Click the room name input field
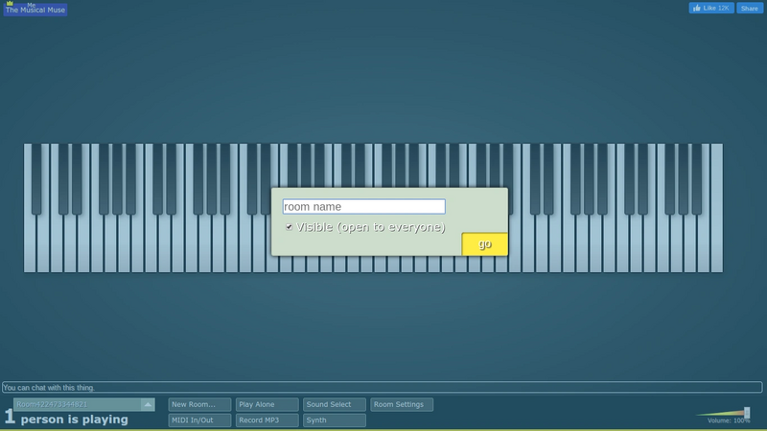Screen dimensions: 767x431 pyautogui.click(x=364, y=207)
